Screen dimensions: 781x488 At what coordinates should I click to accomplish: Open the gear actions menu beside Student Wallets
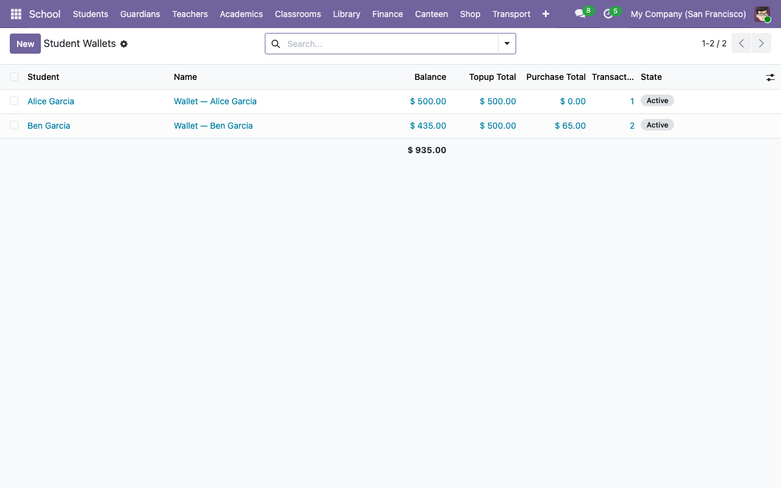tap(124, 44)
